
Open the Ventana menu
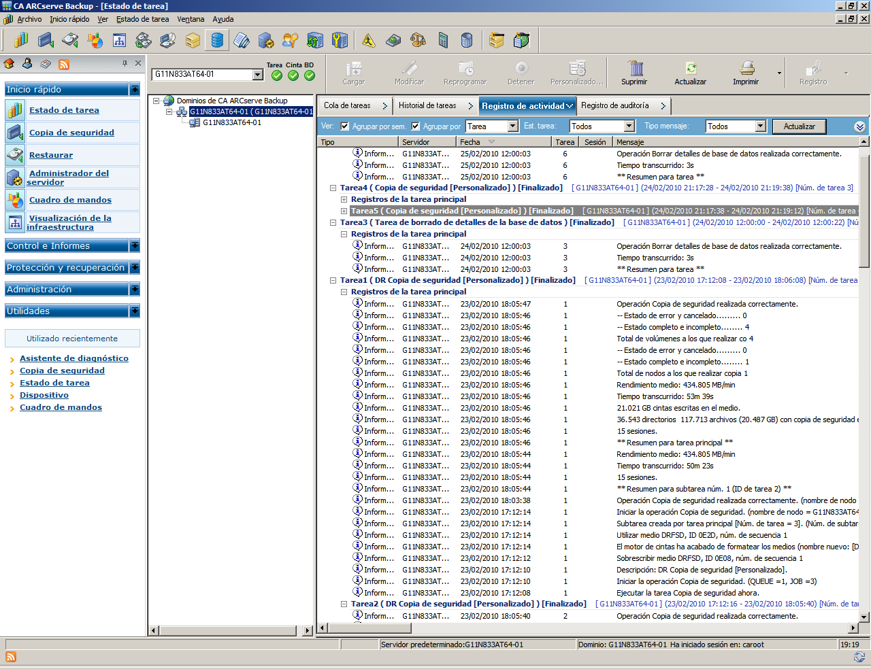click(191, 19)
